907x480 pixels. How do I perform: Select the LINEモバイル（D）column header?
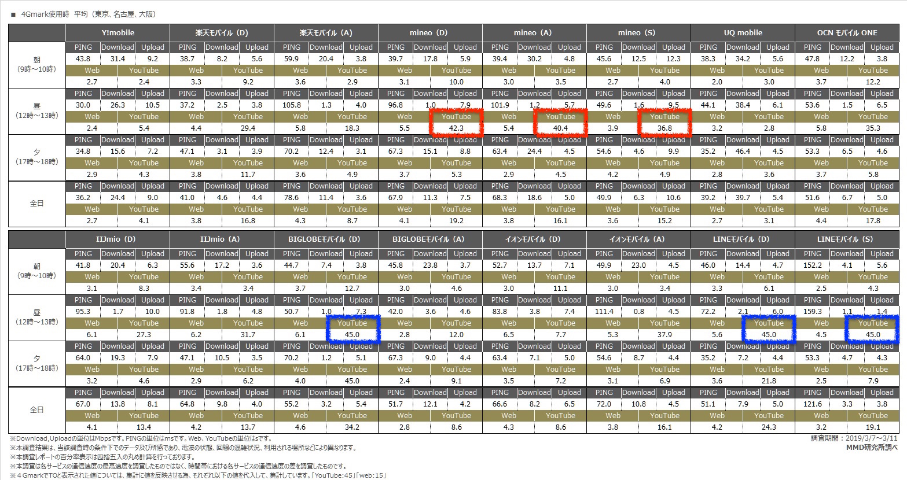click(x=743, y=239)
